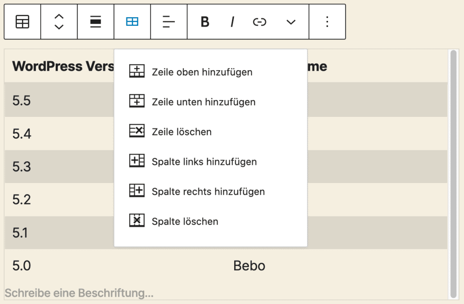Click the text alignment icon

(x=168, y=21)
